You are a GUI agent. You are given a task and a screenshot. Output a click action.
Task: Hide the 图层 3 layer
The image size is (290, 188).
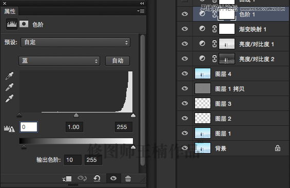point(185,103)
